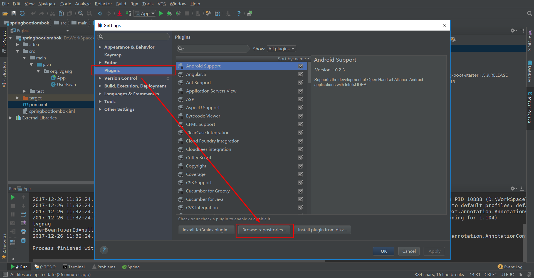Uncheck the Android Support plugin checkbox

tap(300, 66)
